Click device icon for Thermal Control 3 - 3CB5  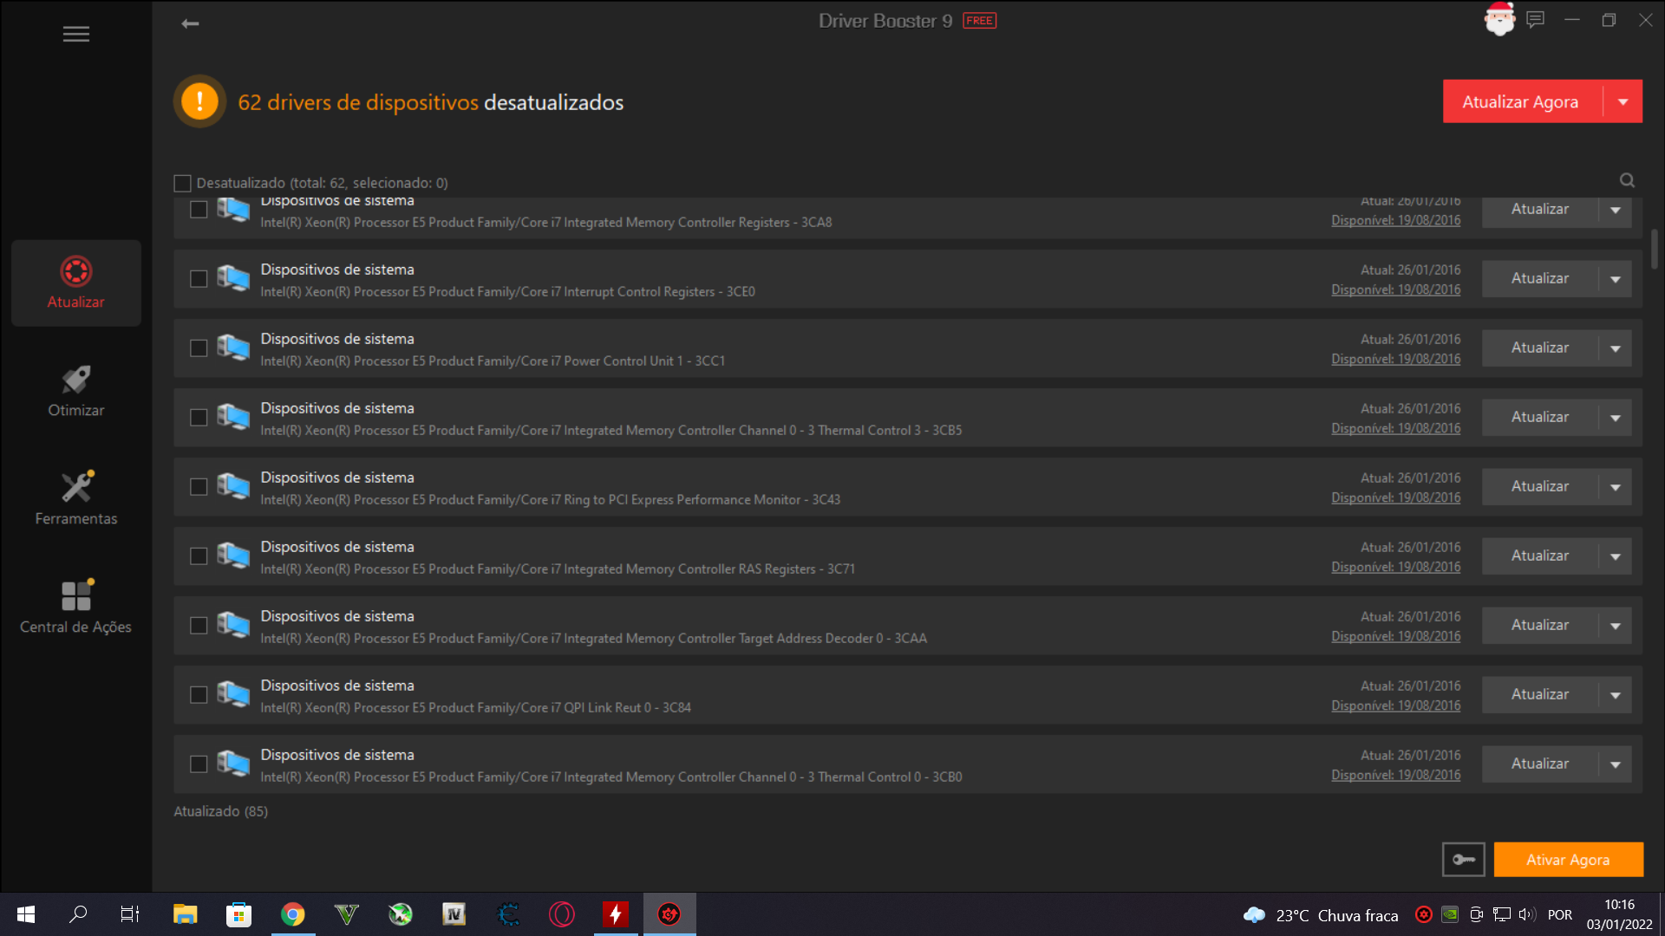click(233, 418)
